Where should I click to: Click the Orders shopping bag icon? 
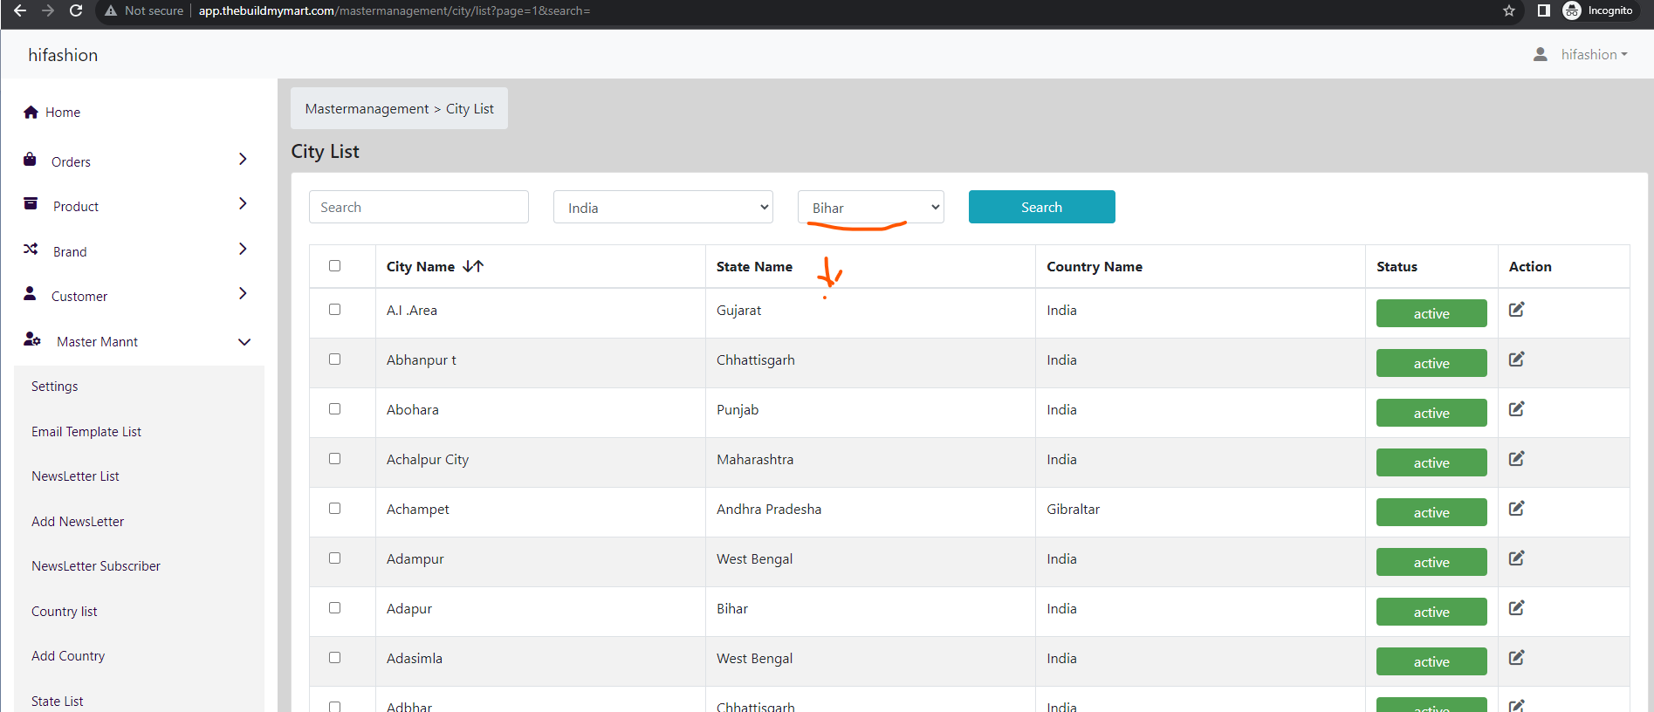[30, 160]
